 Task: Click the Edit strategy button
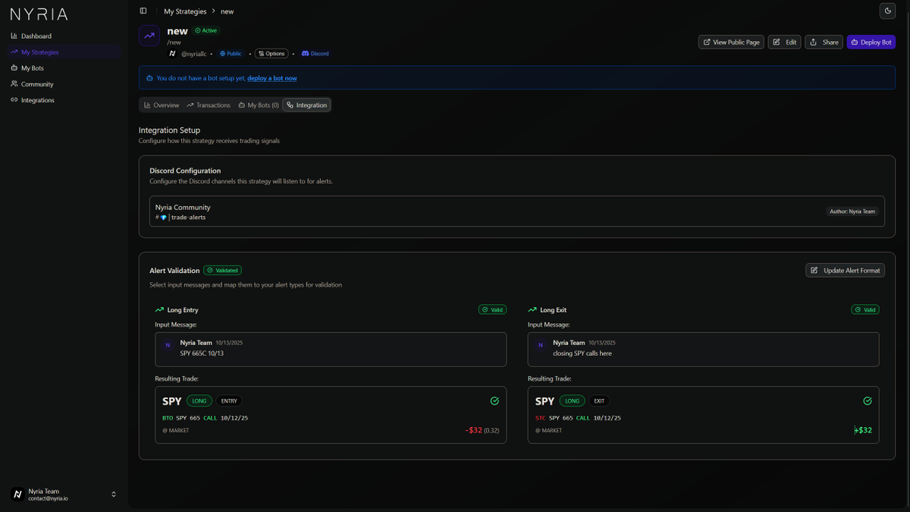click(784, 42)
